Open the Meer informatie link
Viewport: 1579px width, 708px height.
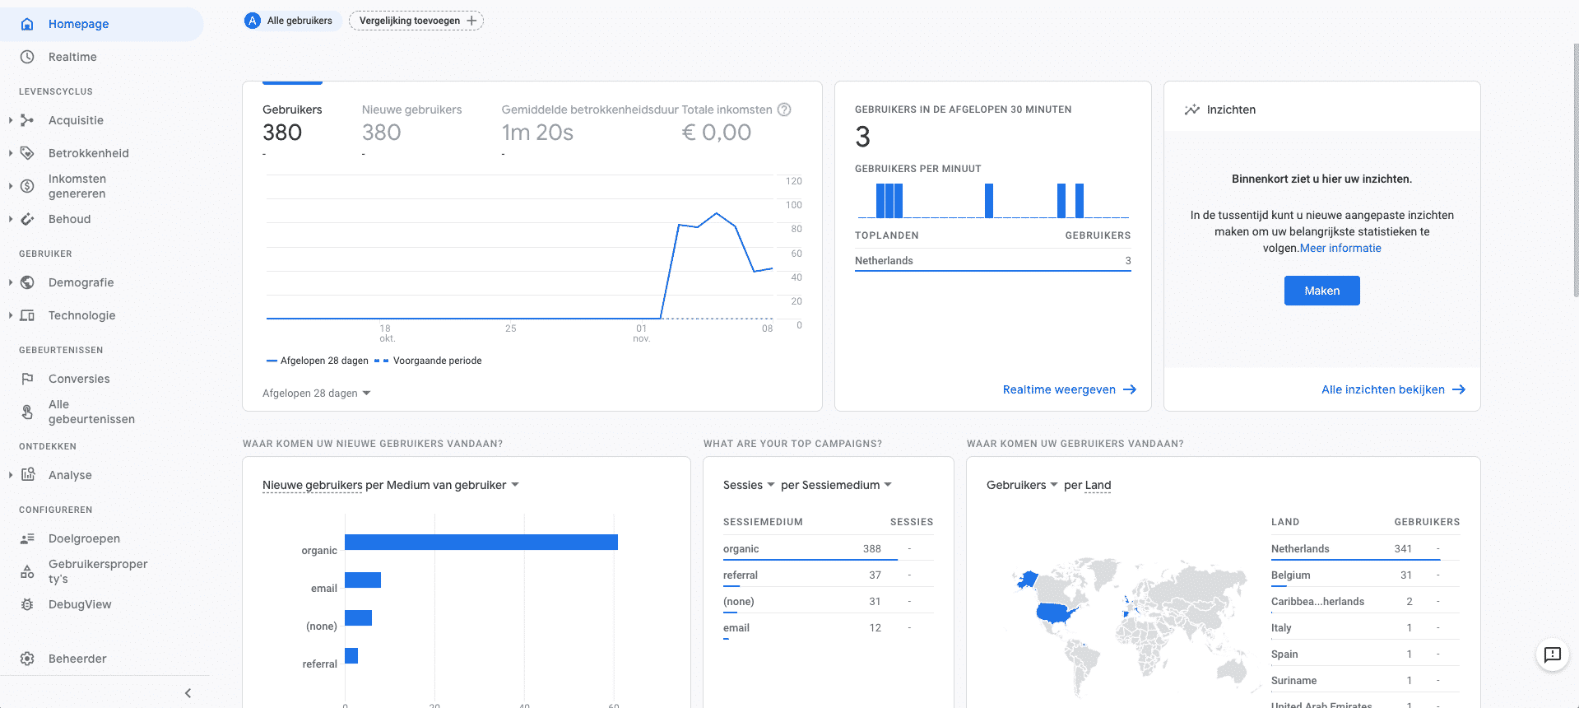[1340, 248]
